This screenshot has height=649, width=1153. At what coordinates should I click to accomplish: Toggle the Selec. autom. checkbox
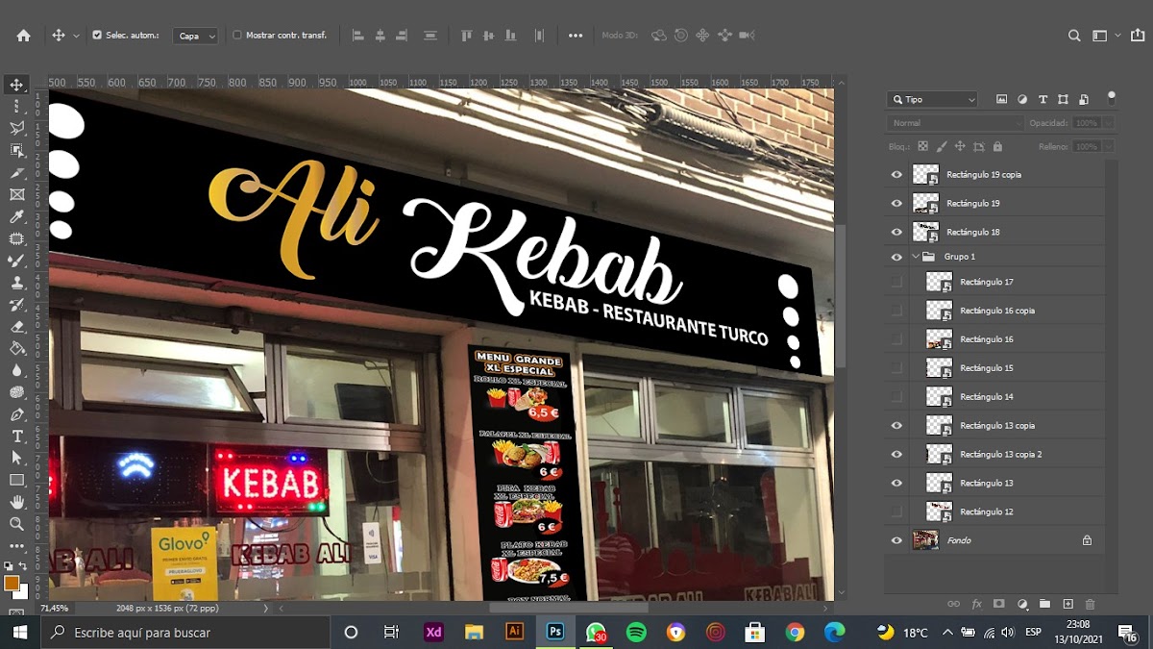point(97,36)
